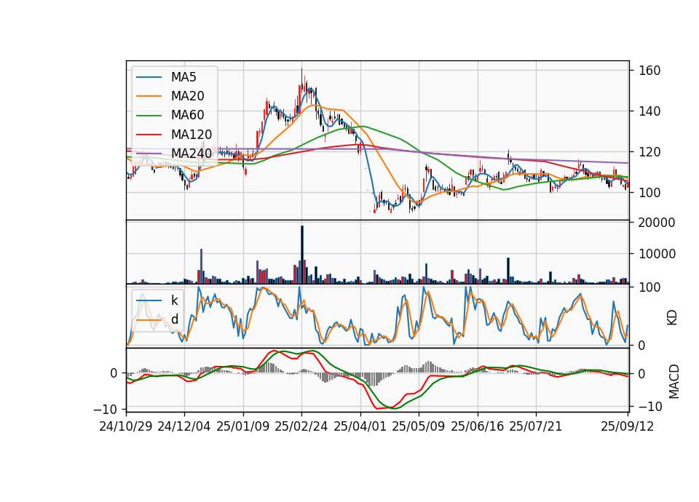
Task: Click the 10000 volume axis label
Action: pyautogui.click(x=657, y=254)
